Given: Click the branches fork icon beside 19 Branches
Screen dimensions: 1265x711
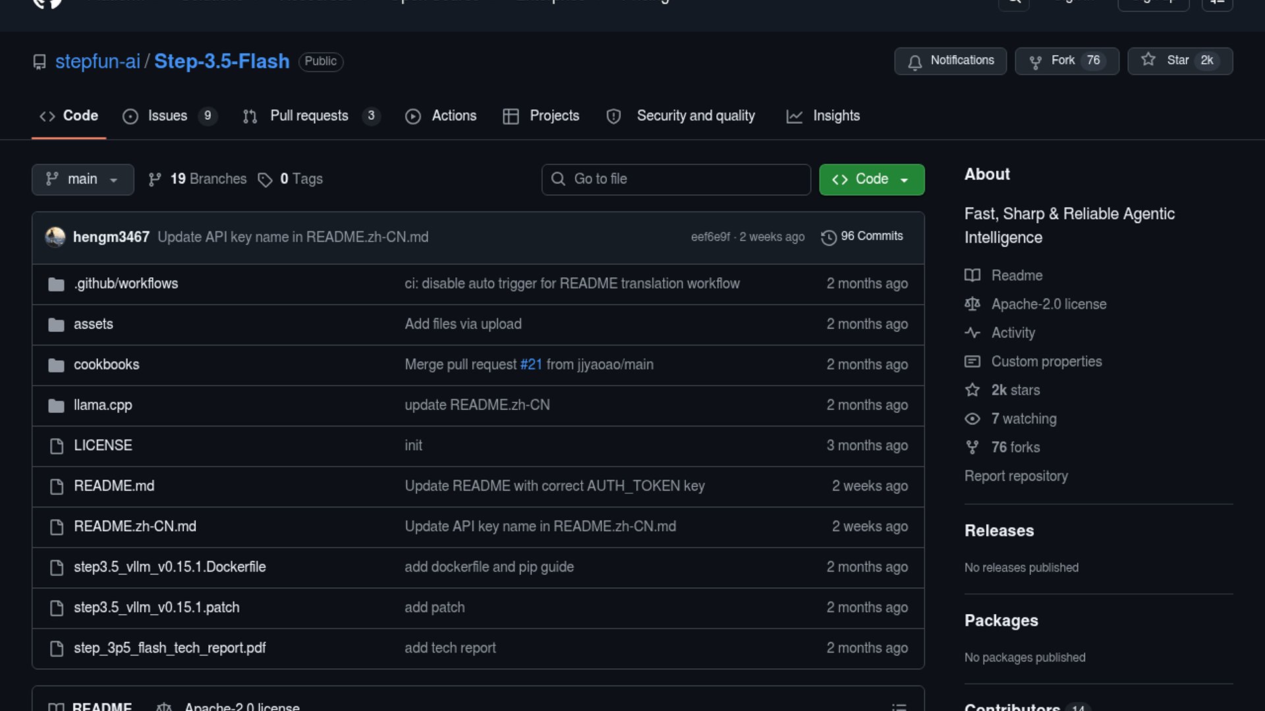Looking at the screenshot, I should pyautogui.click(x=155, y=180).
